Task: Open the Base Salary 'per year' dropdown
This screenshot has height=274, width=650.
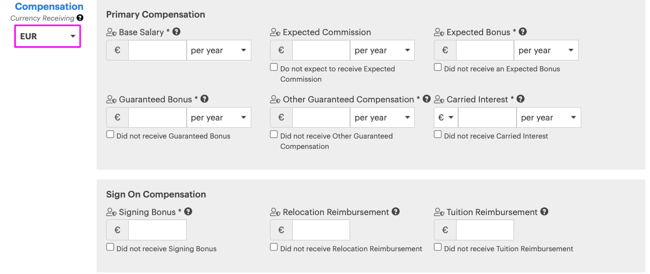Action: coord(219,51)
